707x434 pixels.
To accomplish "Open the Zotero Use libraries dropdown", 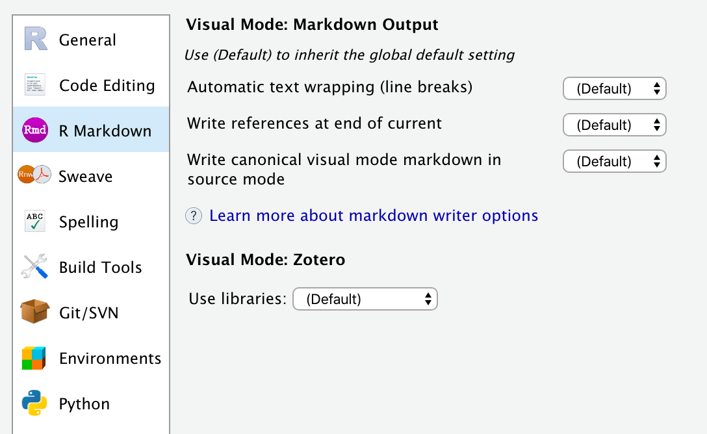I will point(365,298).
